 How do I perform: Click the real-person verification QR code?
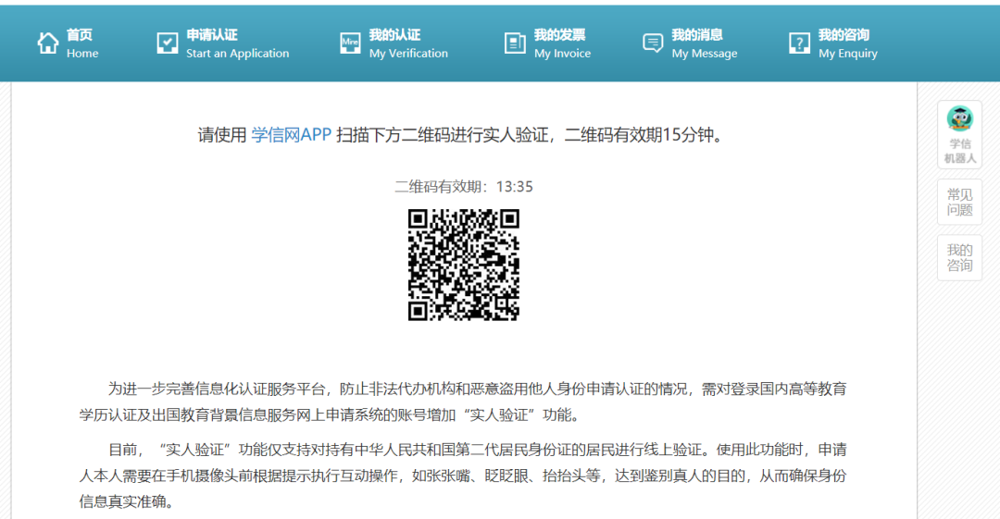click(464, 265)
